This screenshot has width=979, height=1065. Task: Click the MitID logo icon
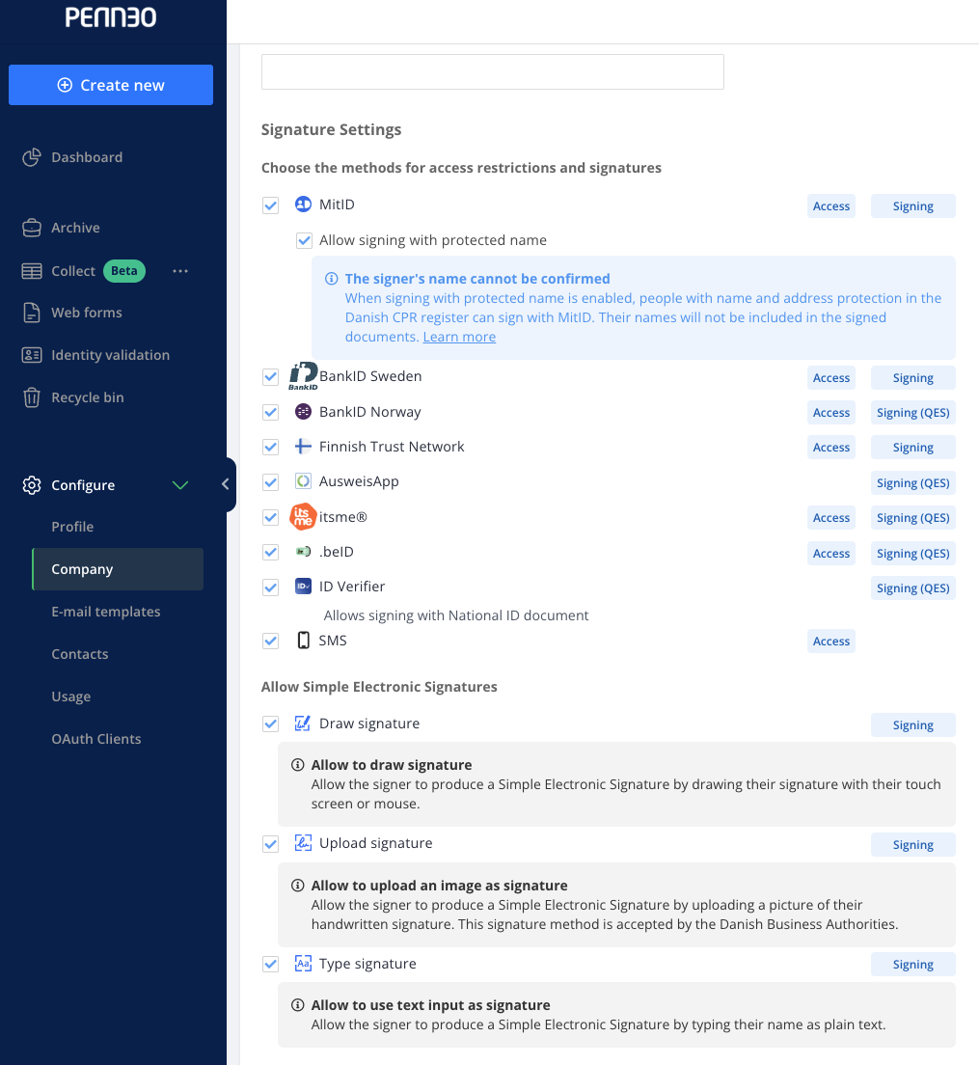[303, 205]
